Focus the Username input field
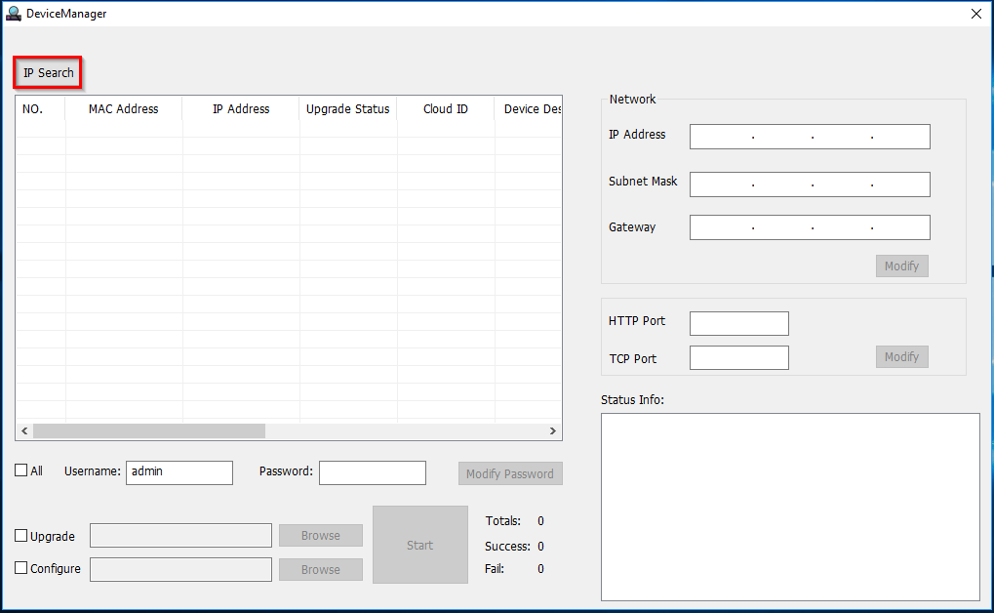The height and width of the screenshot is (613, 994). [x=179, y=472]
